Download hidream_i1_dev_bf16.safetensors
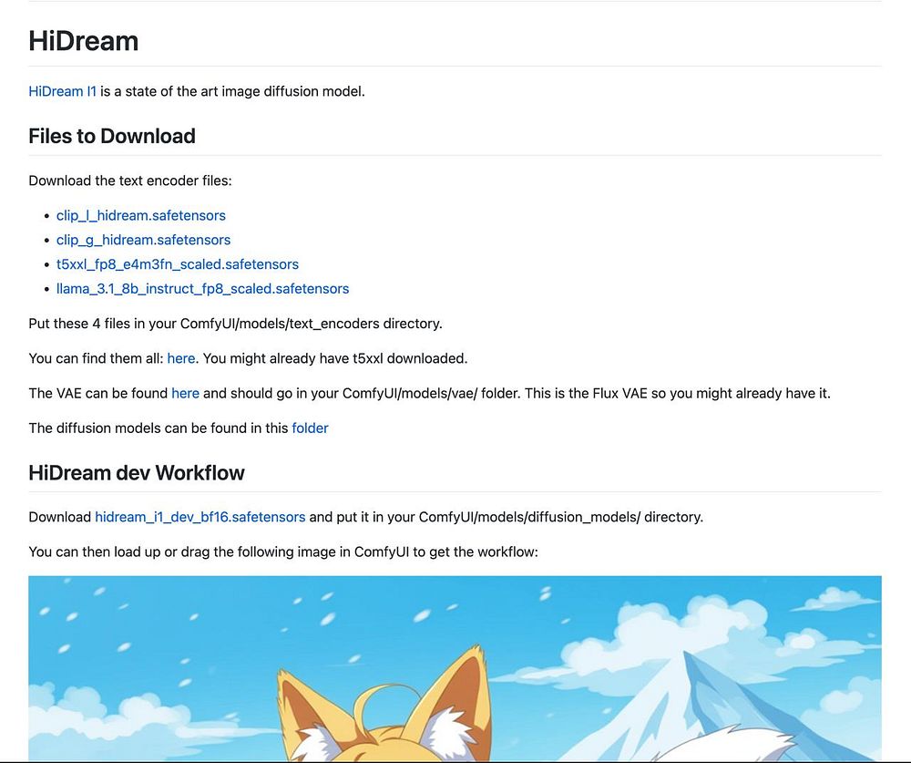Image resolution: width=911 pixels, height=763 pixels. (200, 517)
